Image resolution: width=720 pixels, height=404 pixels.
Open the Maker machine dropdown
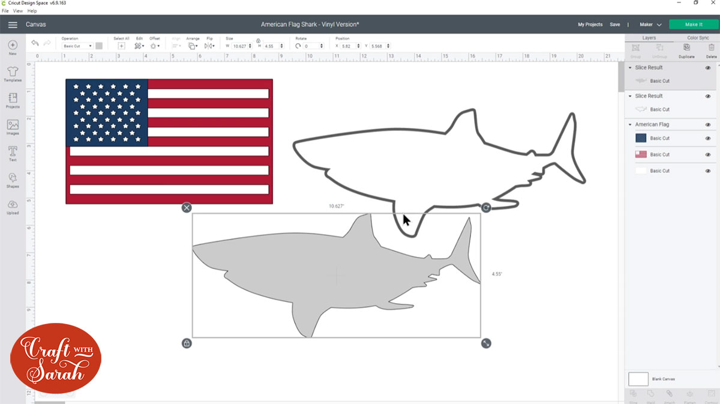[x=650, y=25]
